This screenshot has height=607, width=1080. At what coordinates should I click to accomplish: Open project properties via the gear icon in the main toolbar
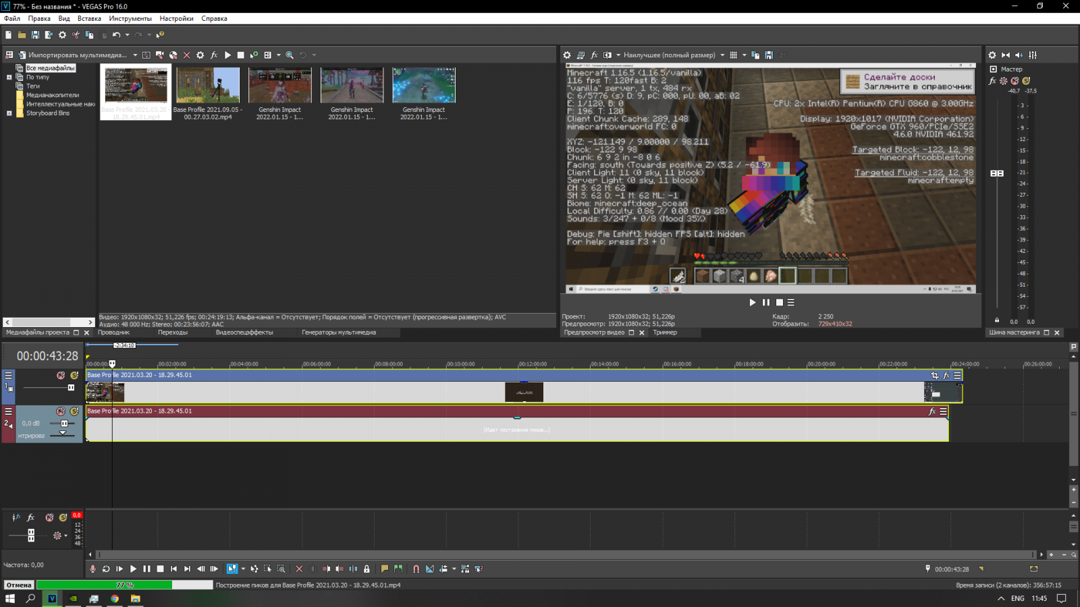point(62,35)
